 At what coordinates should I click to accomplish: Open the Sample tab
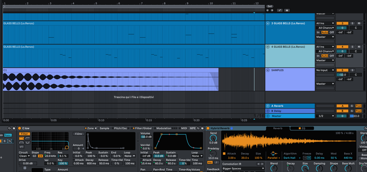[104, 128]
